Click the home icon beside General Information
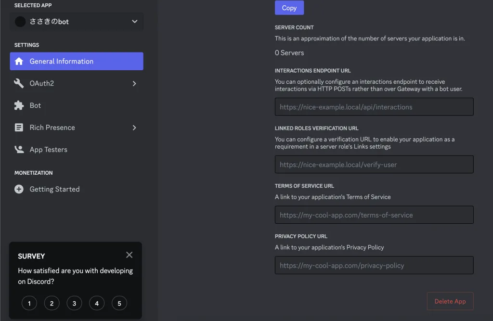The image size is (493, 321). tap(19, 61)
